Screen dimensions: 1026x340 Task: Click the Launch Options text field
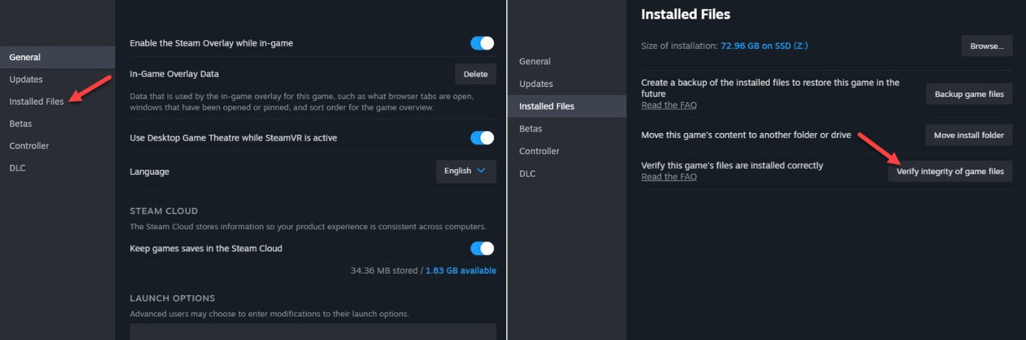[313, 332]
